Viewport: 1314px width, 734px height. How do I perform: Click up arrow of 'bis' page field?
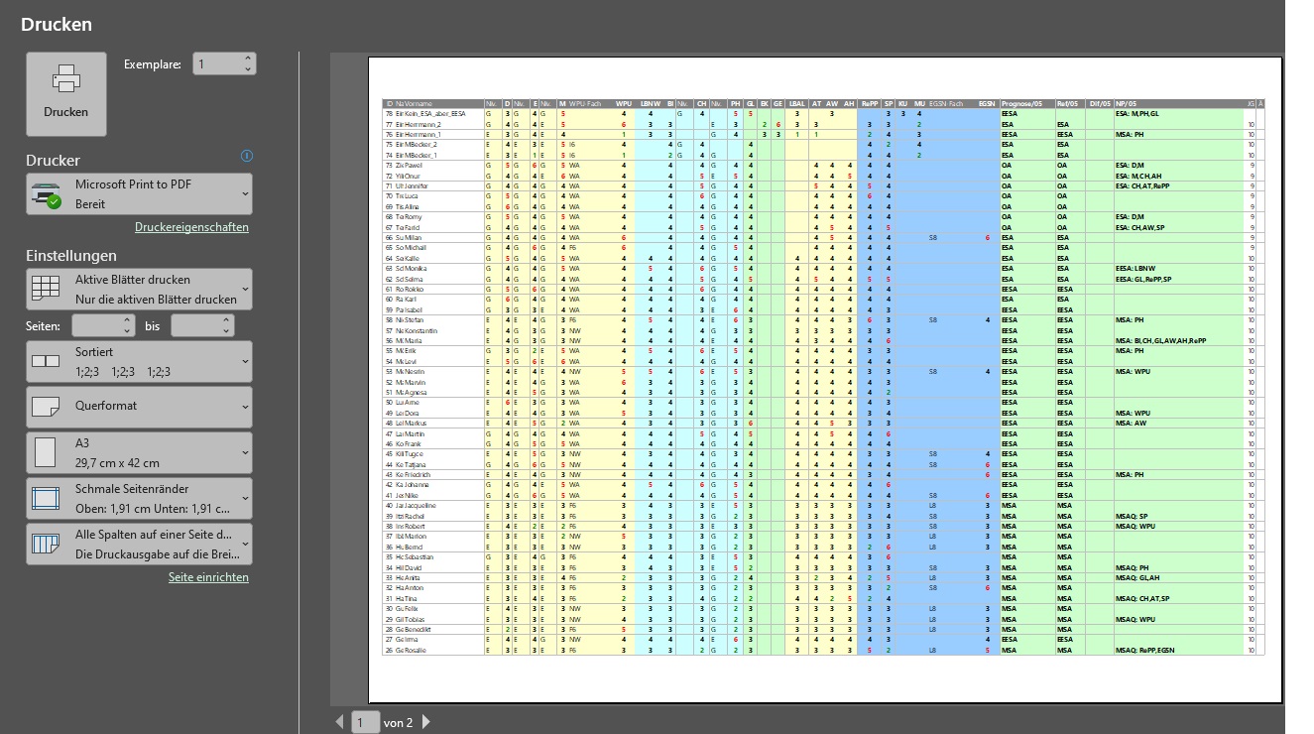(x=227, y=320)
